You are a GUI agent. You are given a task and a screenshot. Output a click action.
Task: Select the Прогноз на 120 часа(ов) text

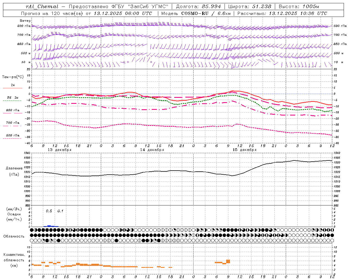tap(52, 13)
